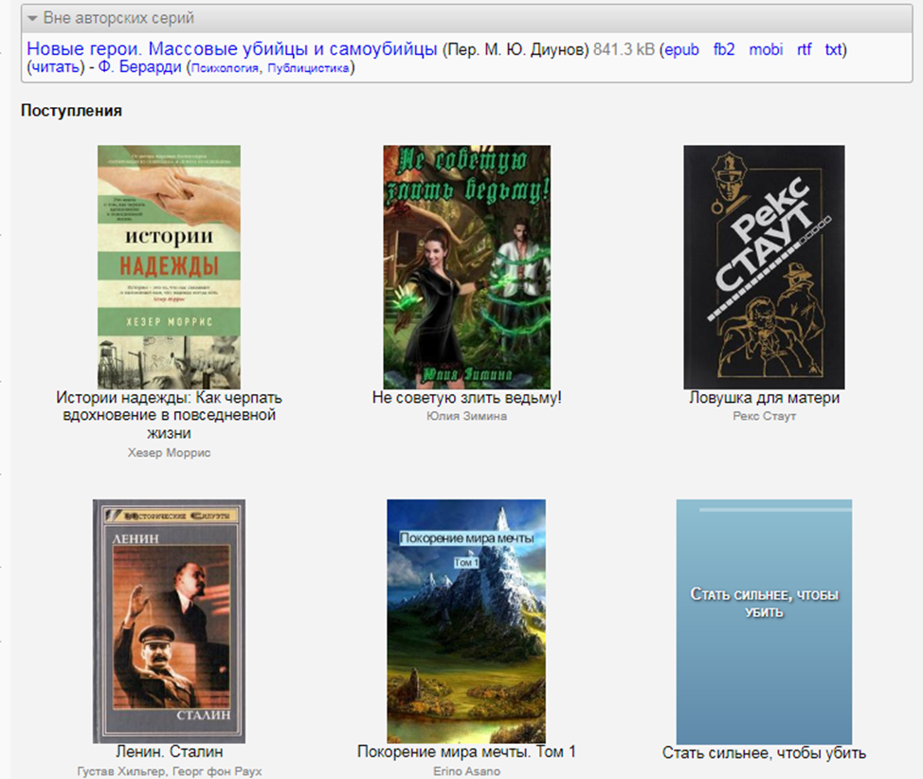The image size is (923, 779).
Task: Open Рекс Стаут black book cover
Action: [764, 266]
